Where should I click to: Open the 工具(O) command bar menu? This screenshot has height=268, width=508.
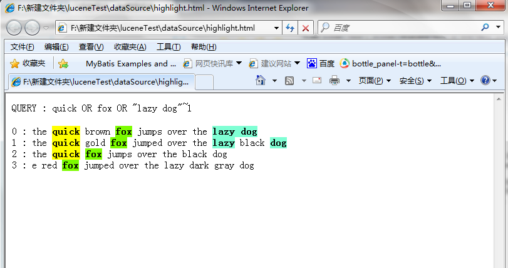coord(457,81)
